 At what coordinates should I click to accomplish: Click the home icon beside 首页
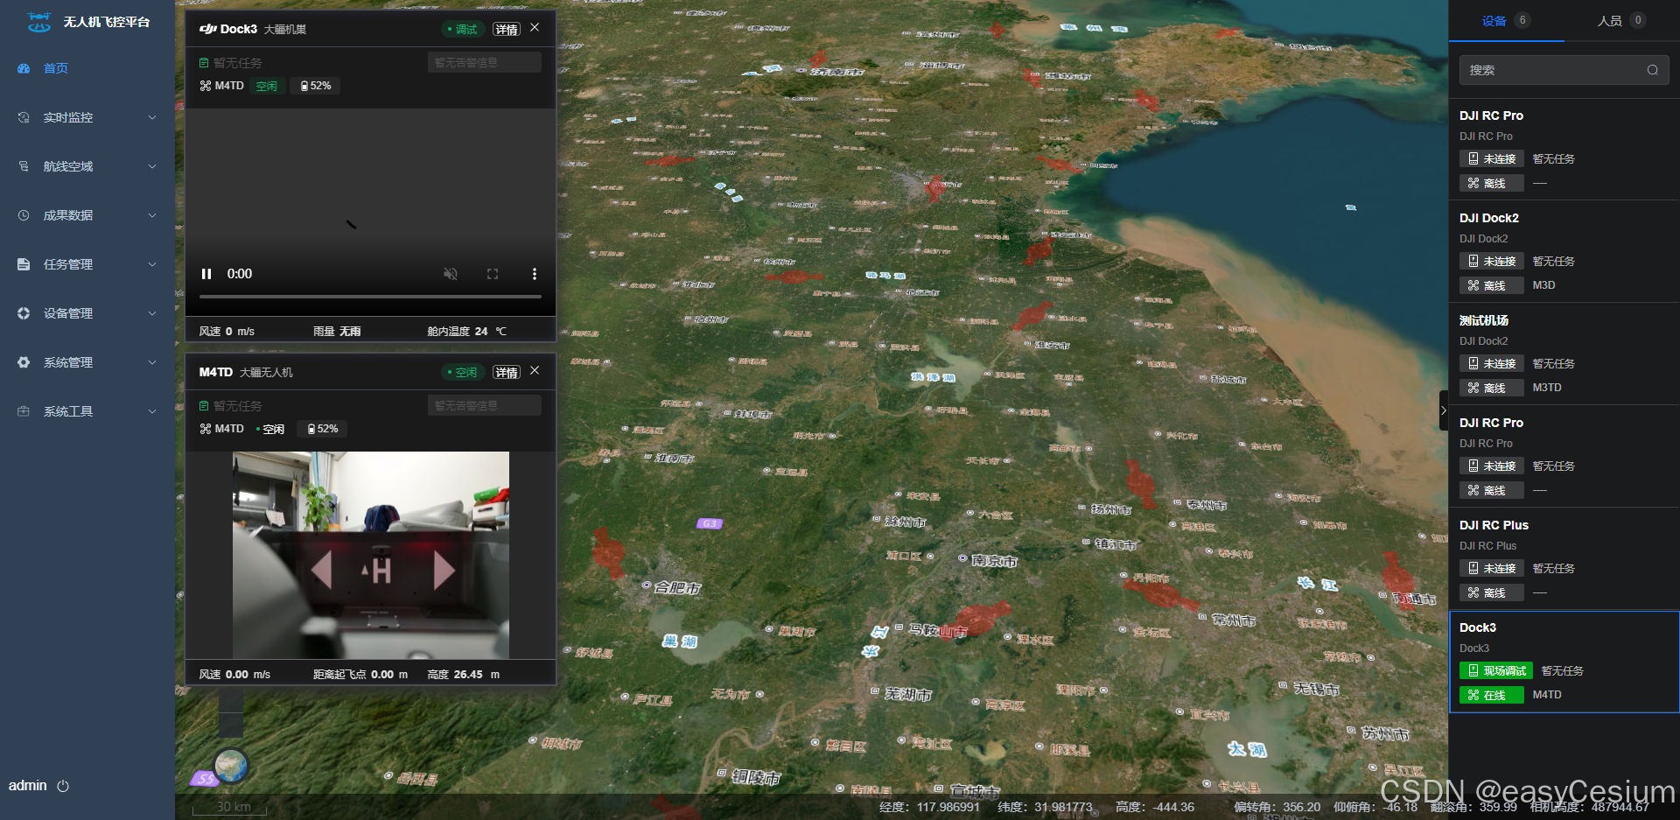point(24,68)
